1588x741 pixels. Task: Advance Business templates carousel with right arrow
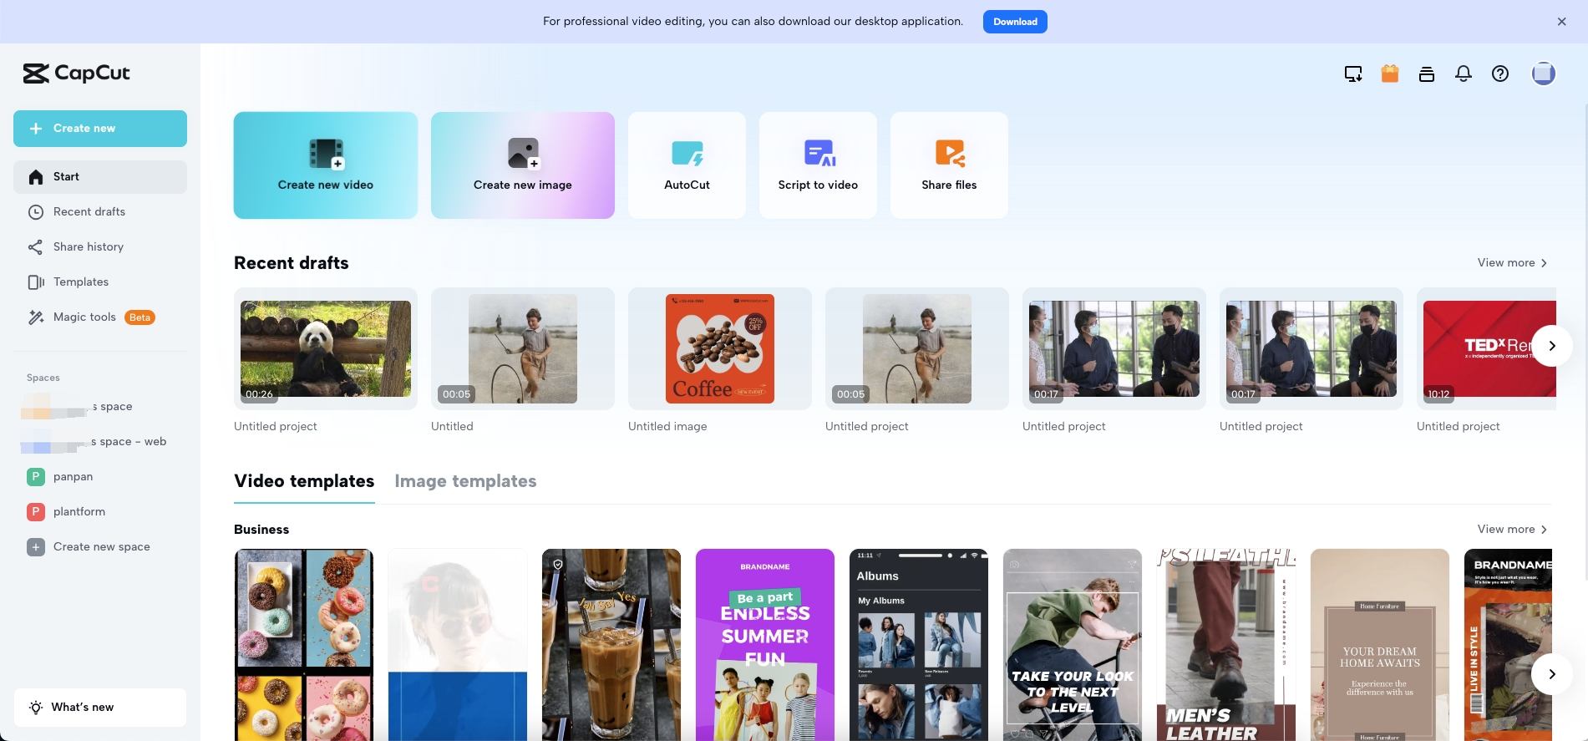pos(1552,674)
